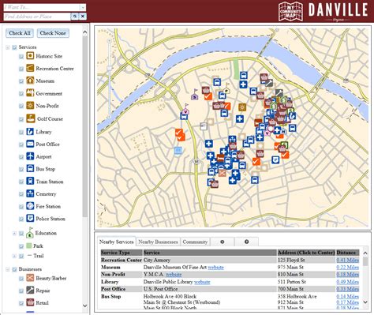The image size is (374, 315).
Task: Click the Historic Site legend icon
Action: 30,56
